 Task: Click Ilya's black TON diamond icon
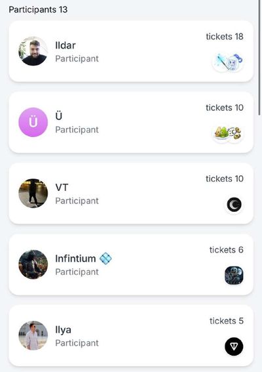234,346
